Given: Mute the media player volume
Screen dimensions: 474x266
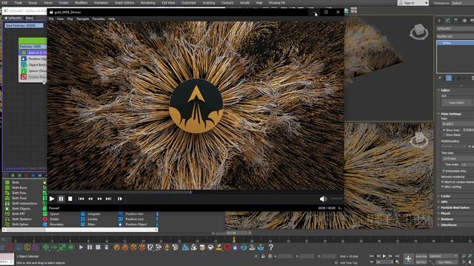Looking at the screenshot, I should pos(323,199).
